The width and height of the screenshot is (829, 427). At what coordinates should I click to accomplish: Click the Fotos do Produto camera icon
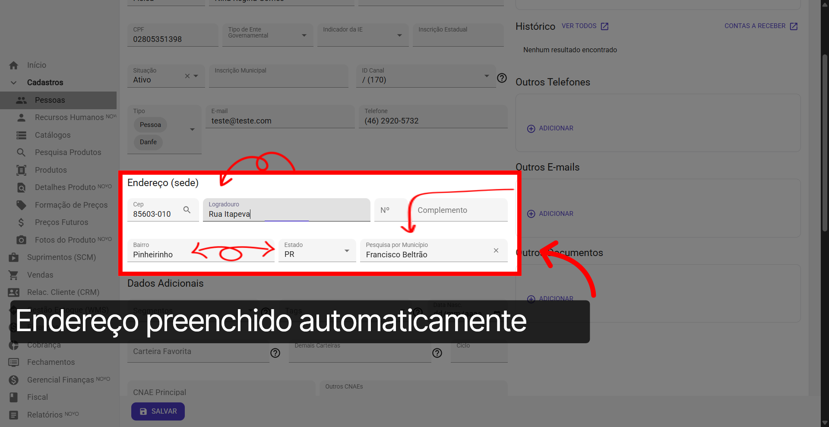click(21, 240)
